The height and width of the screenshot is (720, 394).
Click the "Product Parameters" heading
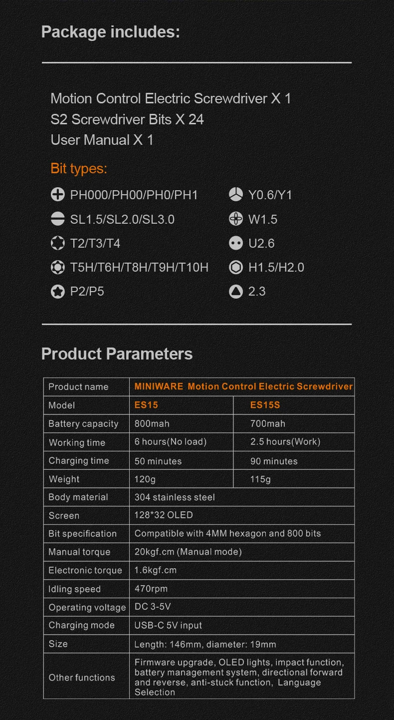pos(117,354)
